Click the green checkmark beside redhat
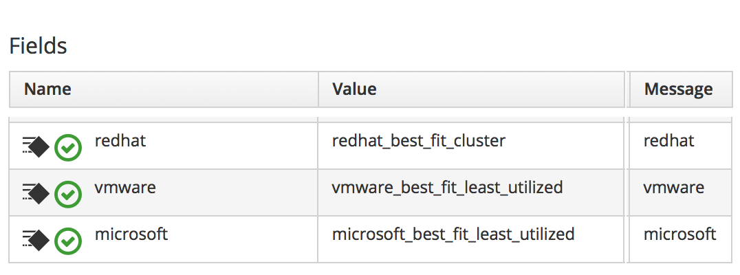Image resolution: width=740 pixels, height=275 pixels. tap(68, 147)
